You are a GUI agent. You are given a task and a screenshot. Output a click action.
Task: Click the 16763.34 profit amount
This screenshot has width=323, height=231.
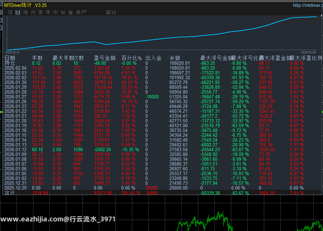click(x=103, y=82)
